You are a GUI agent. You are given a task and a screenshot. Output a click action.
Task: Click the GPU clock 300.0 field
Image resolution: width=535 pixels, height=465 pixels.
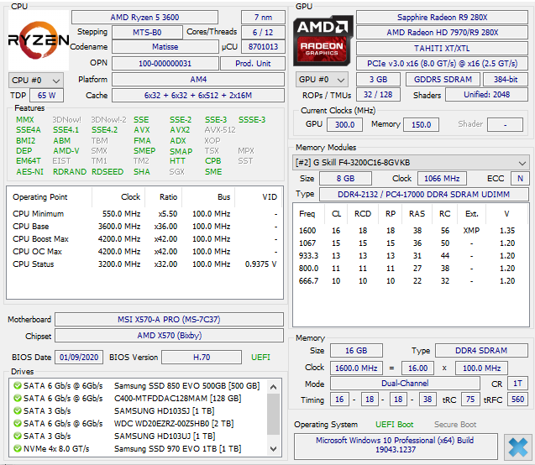click(x=344, y=125)
